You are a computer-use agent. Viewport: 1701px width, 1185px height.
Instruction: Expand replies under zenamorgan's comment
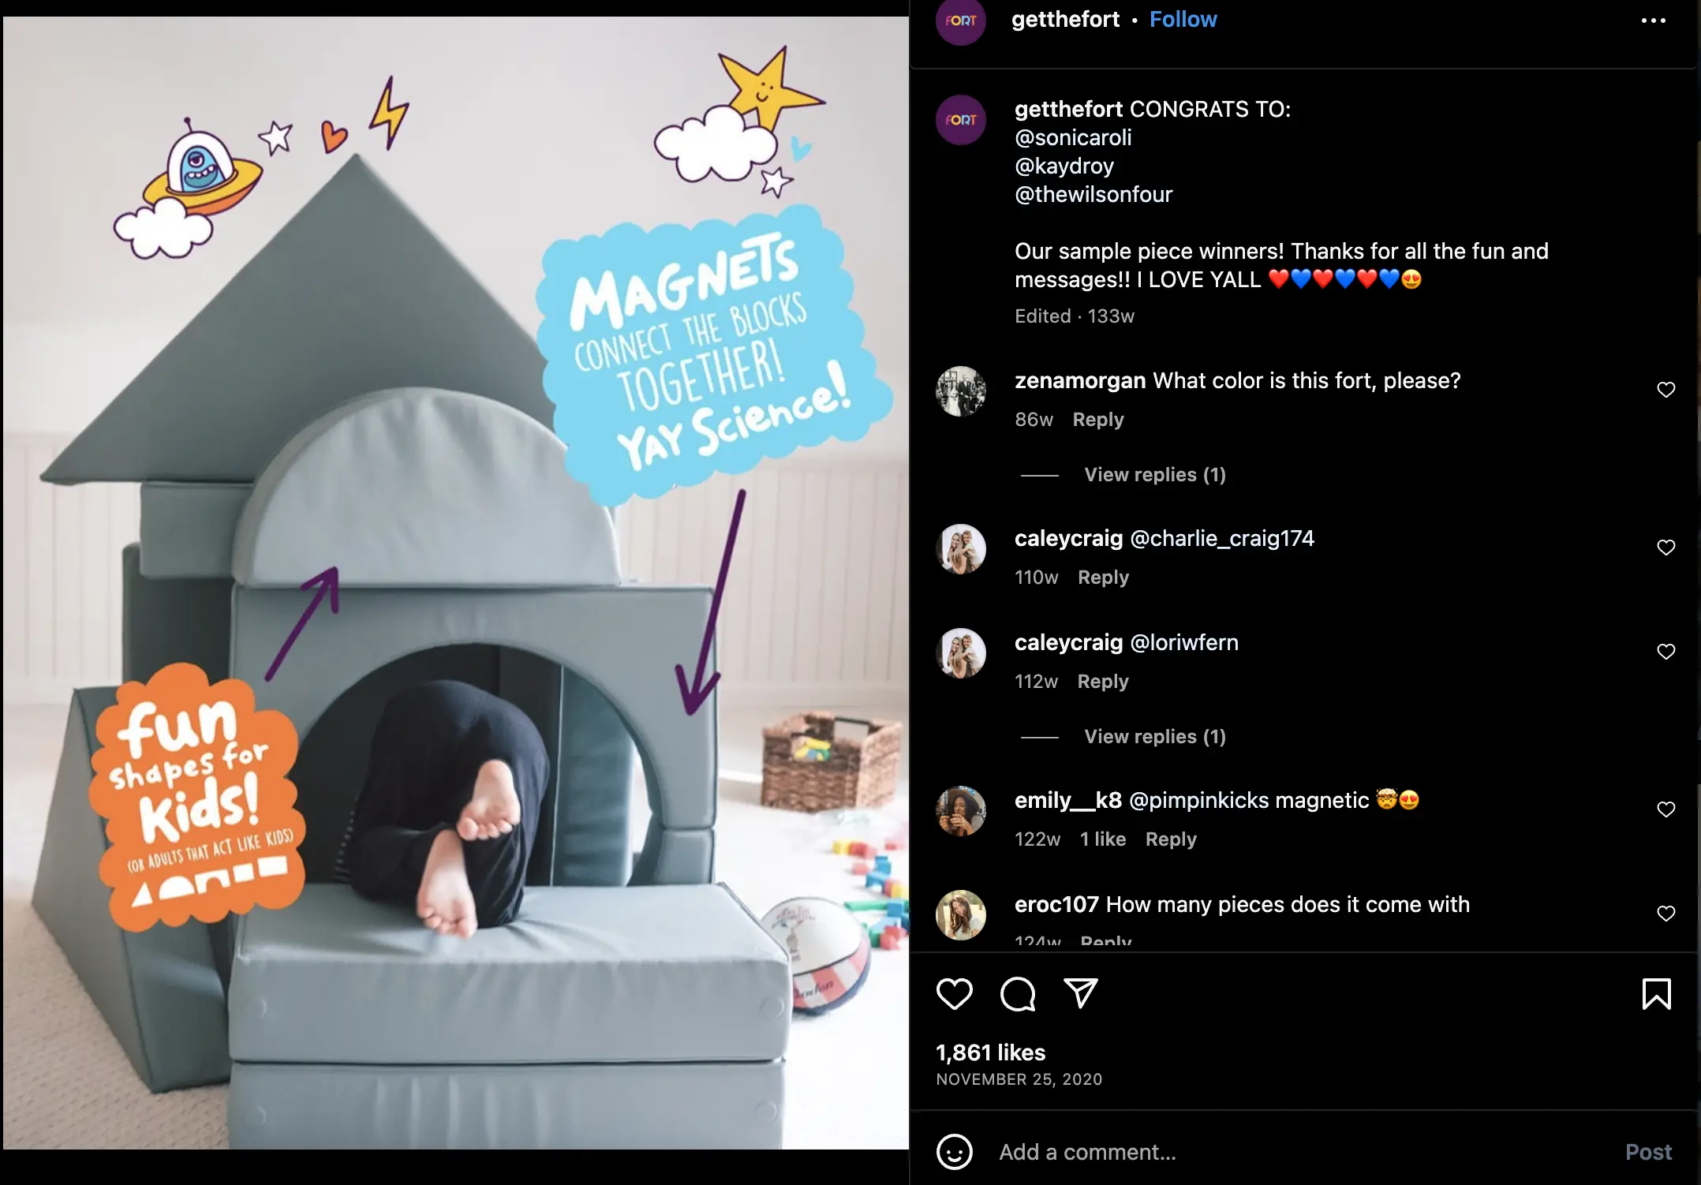(x=1154, y=475)
